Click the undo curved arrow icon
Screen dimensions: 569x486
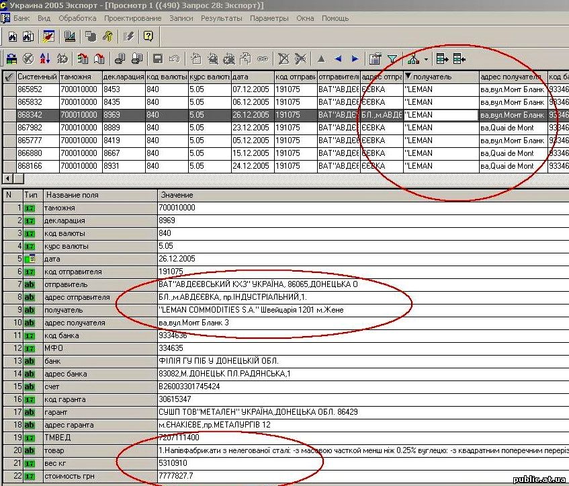175,58
